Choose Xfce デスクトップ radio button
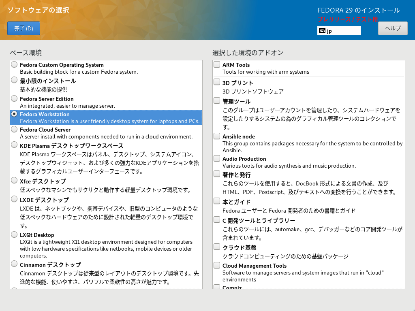This screenshot has width=415, height=311. tap(14, 180)
